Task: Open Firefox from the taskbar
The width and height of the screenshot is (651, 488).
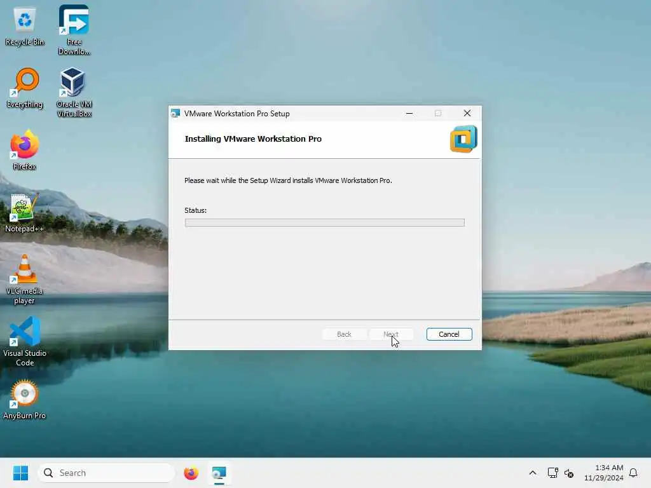Action: [191, 473]
